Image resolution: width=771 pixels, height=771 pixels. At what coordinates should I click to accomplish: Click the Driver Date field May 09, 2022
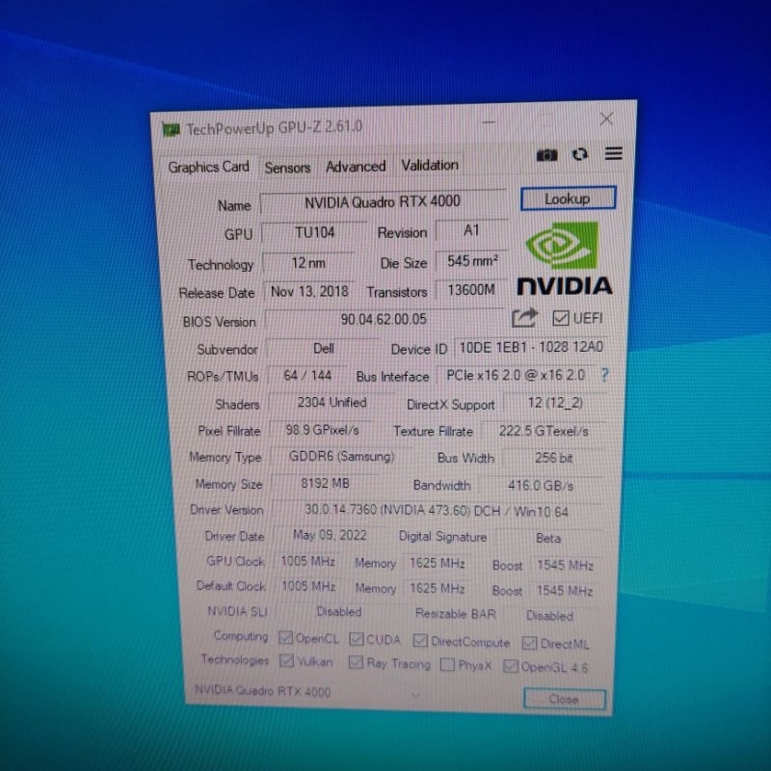click(330, 535)
